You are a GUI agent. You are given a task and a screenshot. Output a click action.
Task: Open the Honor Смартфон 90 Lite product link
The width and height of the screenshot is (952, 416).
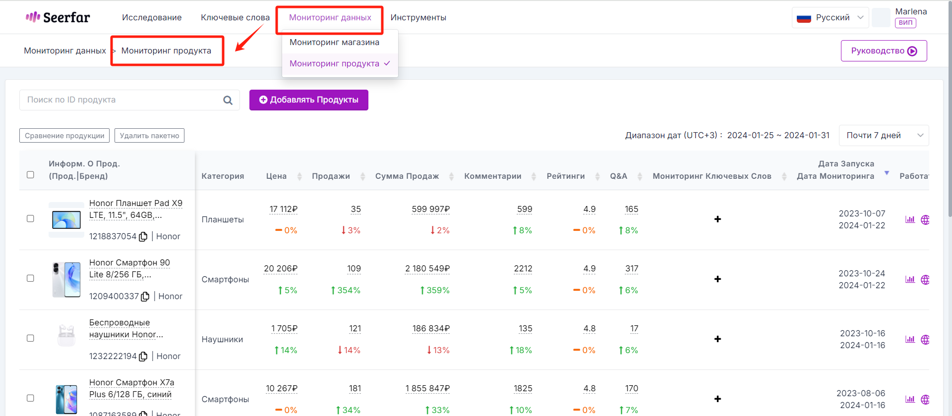(x=129, y=269)
